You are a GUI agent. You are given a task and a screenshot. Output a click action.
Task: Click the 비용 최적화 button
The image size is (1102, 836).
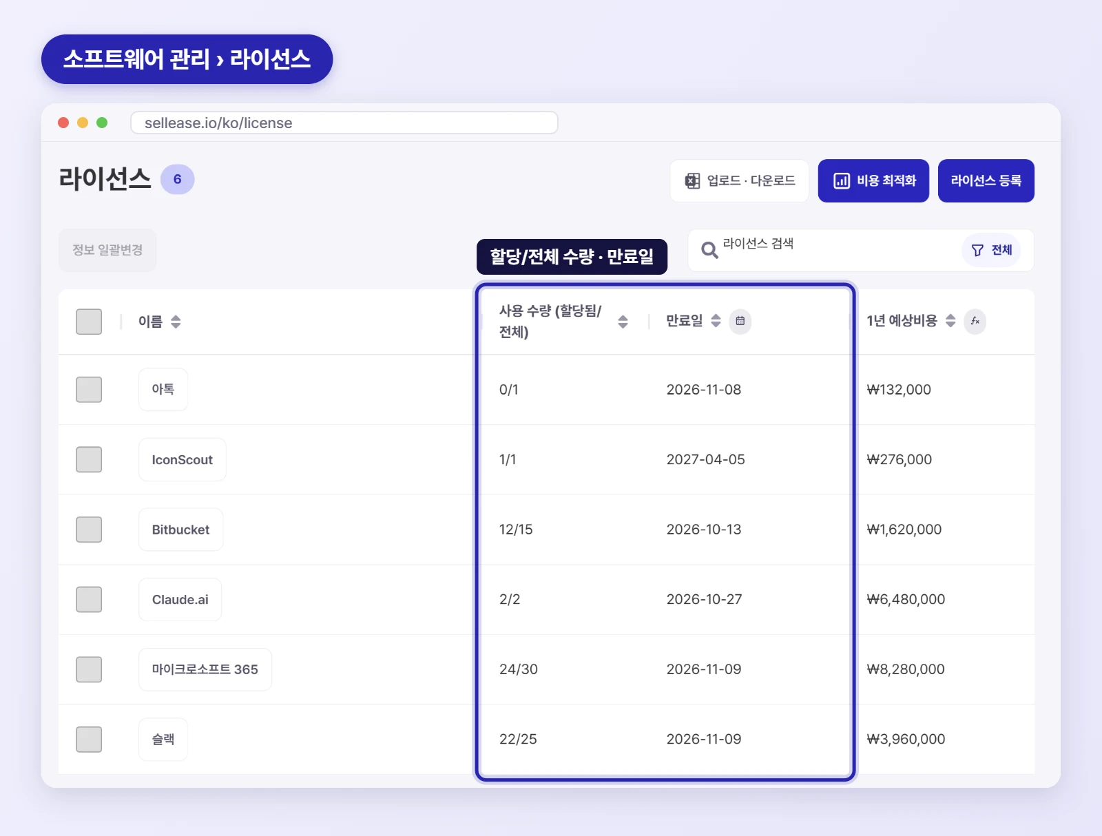(873, 181)
